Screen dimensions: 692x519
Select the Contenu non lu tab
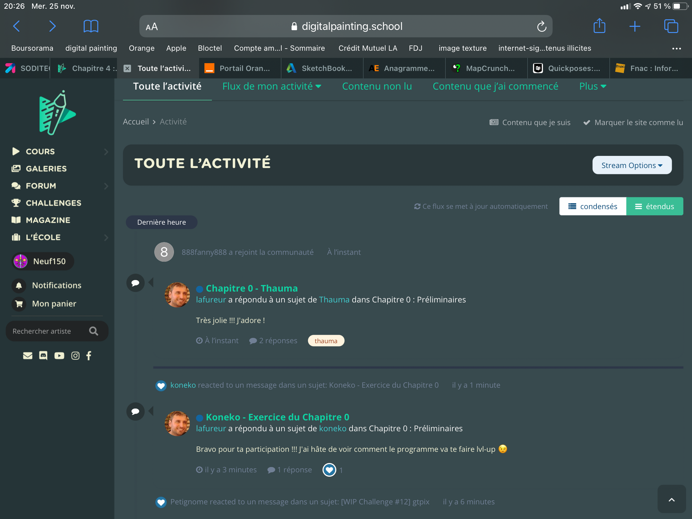tap(377, 86)
